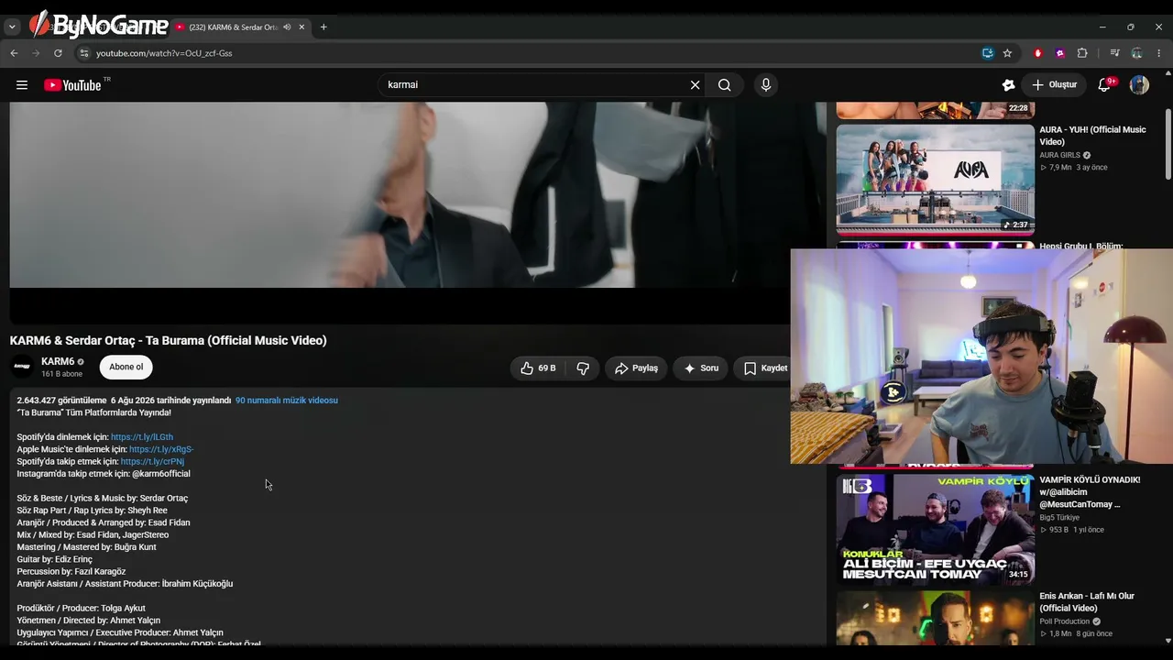Image resolution: width=1173 pixels, height=660 pixels.
Task: Open the Enis Arıkan - Lafı Mı Olur thumbnail
Action: [936, 619]
